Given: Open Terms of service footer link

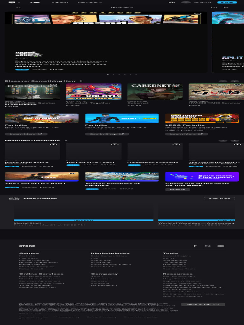Looking at the screenshot, I should (34, 317).
